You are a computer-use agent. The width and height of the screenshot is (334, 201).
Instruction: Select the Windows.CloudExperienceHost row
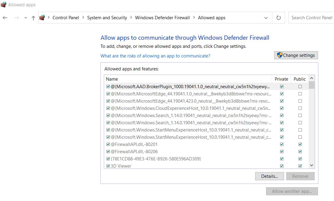[206, 108]
